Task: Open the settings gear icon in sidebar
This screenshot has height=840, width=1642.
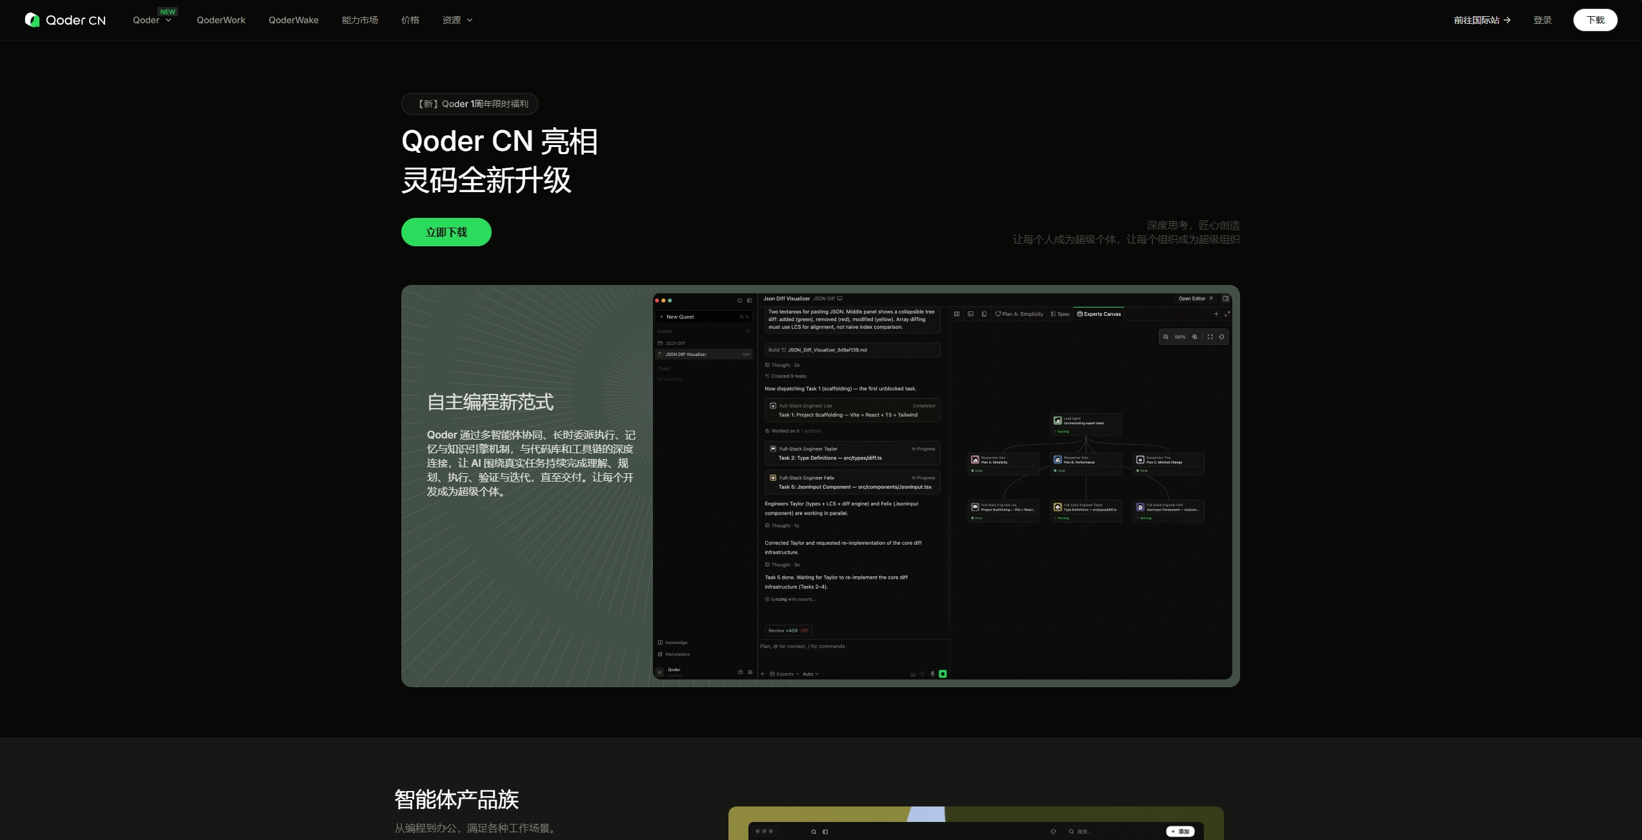Action: (x=750, y=672)
